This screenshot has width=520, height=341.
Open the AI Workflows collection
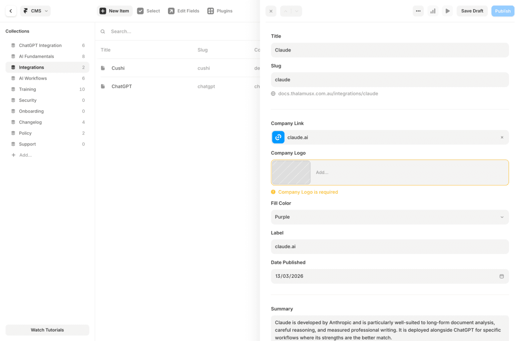pyautogui.click(x=47, y=78)
